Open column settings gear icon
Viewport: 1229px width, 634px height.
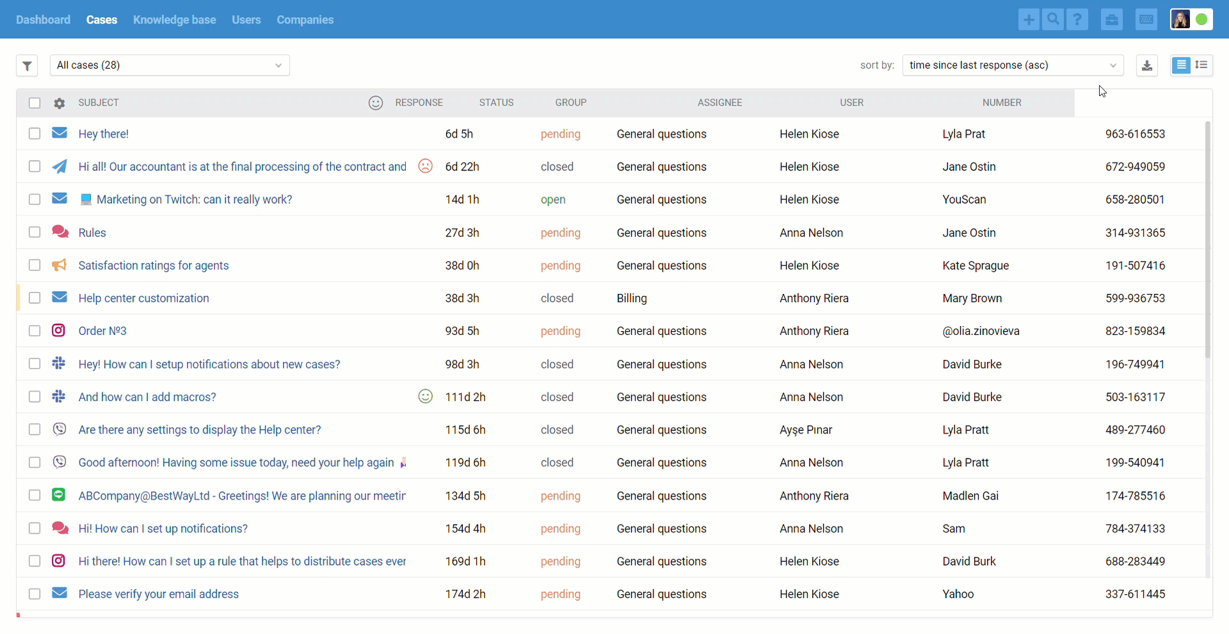60,103
